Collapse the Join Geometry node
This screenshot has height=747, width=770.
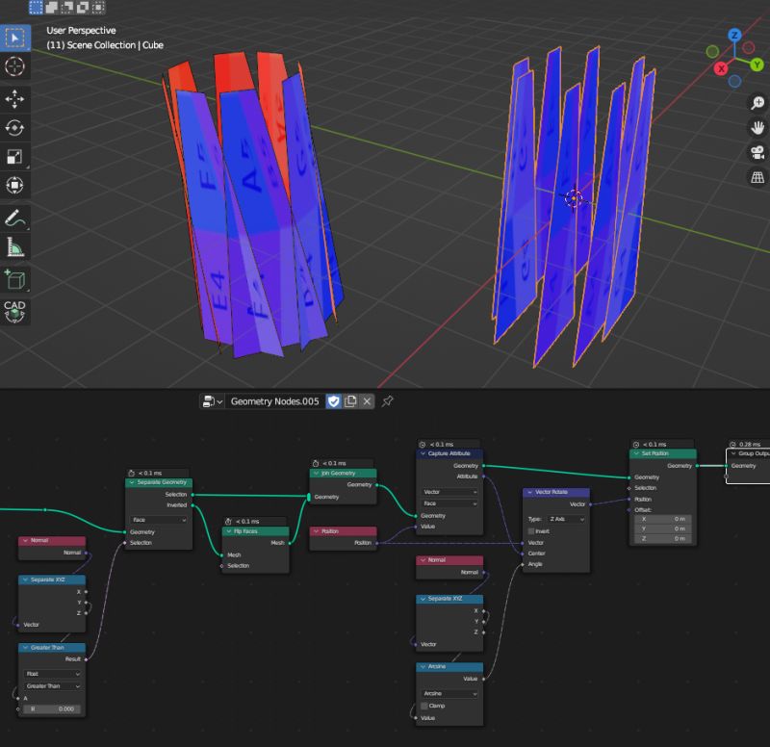coord(317,473)
